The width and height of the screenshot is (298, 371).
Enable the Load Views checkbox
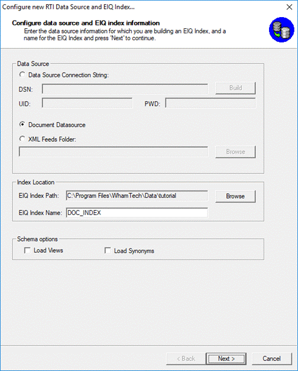click(x=27, y=250)
